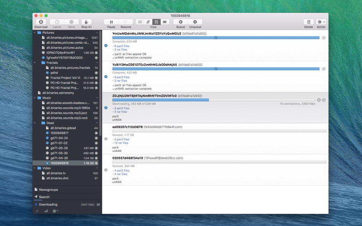Click the signal bars icon in sidebar footer
Viewport: 362px width, 226px height.
[x=46, y=211]
